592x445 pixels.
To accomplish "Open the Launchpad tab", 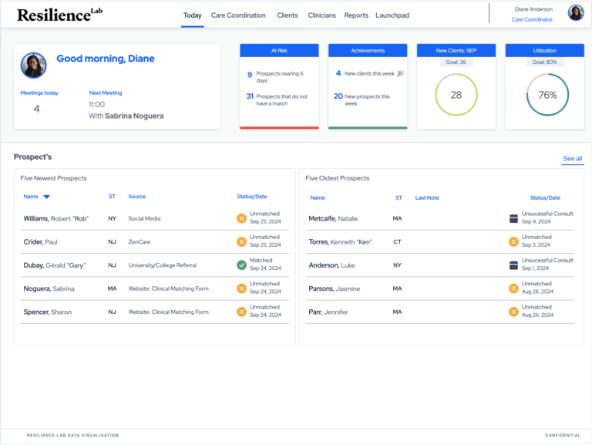I will click(392, 15).
